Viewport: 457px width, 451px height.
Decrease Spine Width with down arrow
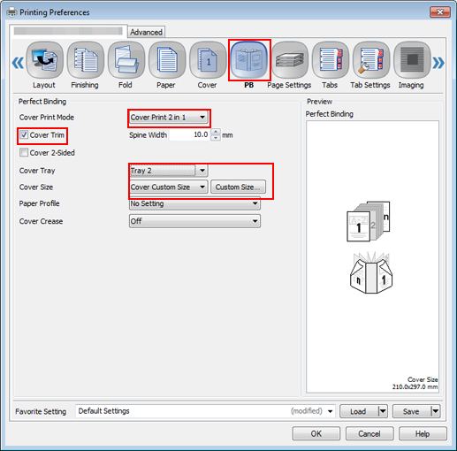pos(216,138)
